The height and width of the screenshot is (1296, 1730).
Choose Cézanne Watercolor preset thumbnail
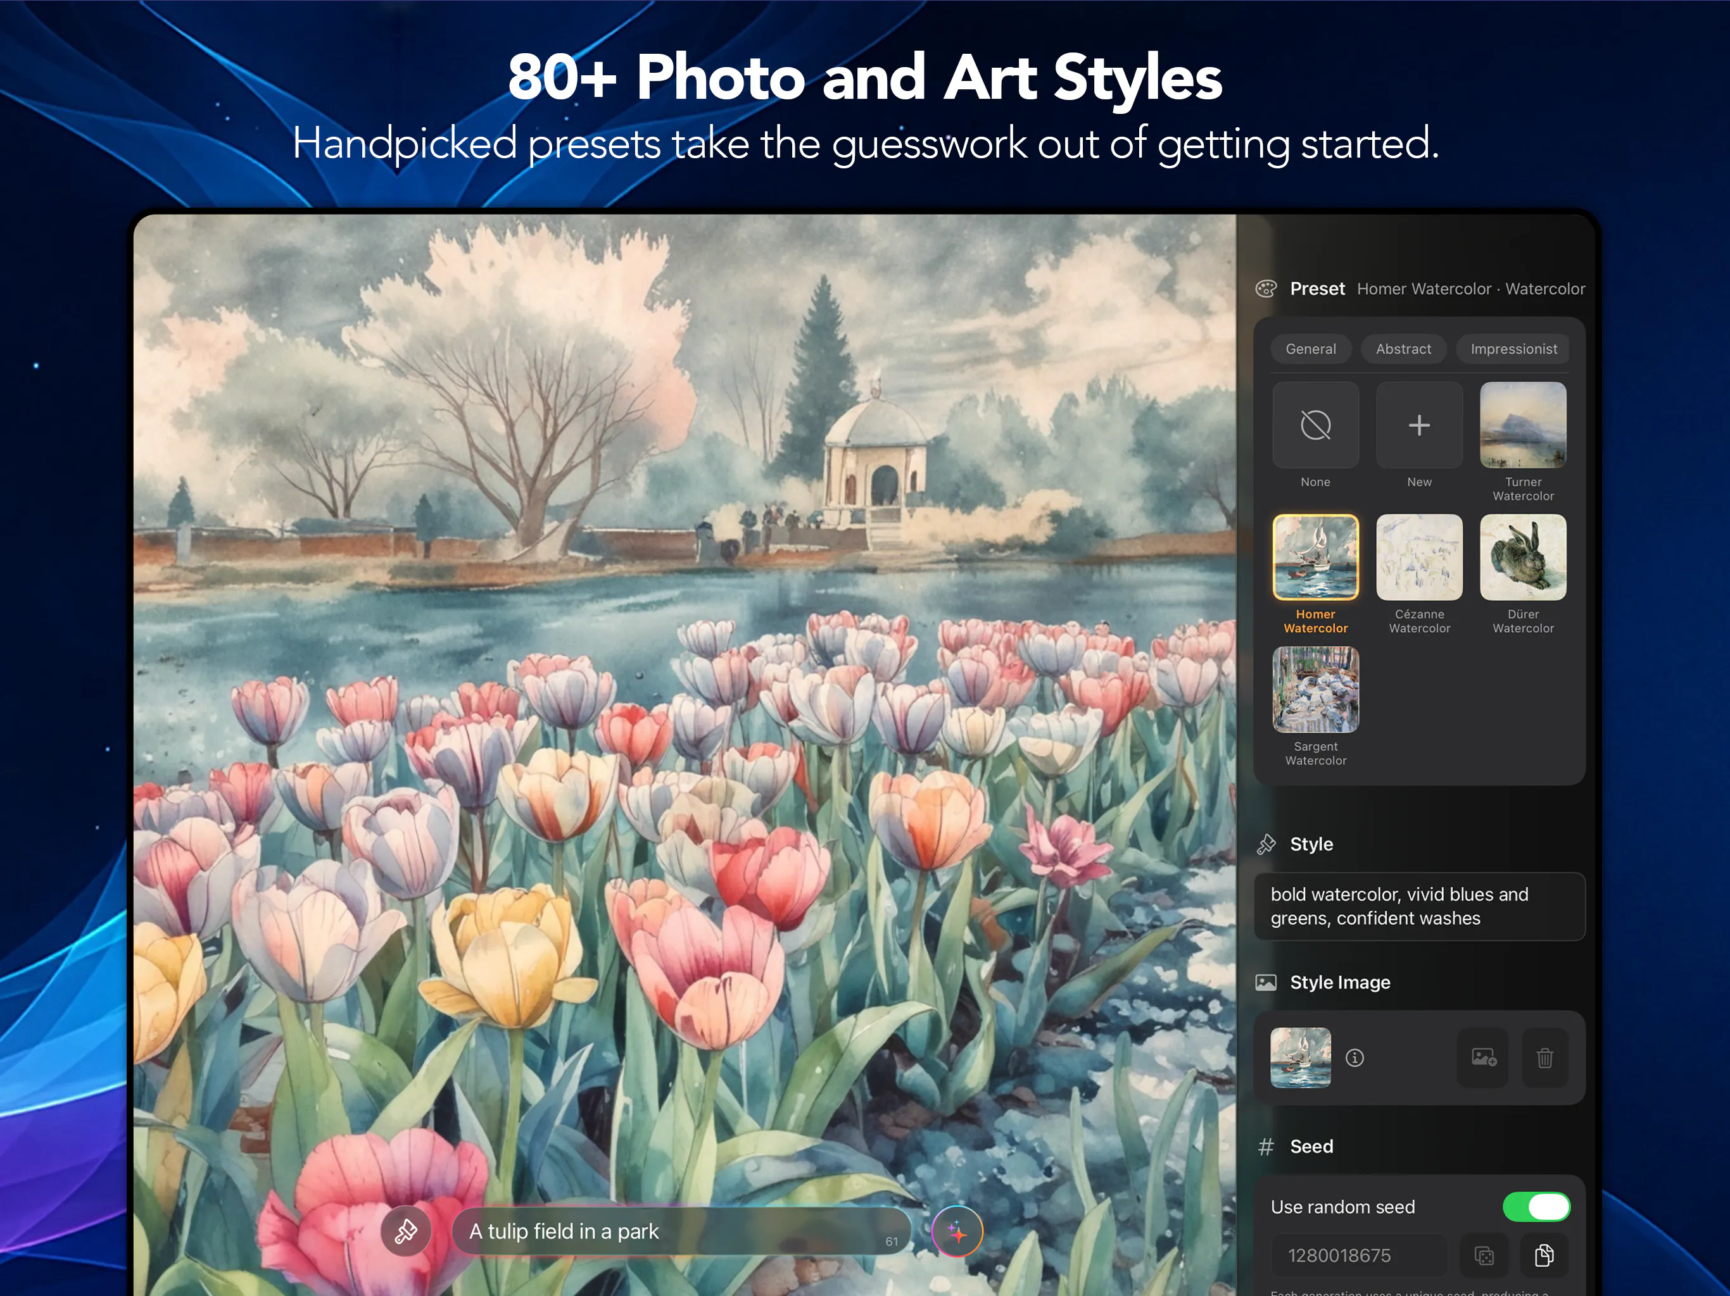tap(1418, 558)
